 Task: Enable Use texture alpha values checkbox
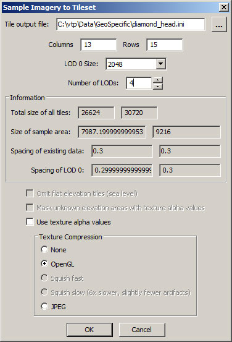[30, 222]
